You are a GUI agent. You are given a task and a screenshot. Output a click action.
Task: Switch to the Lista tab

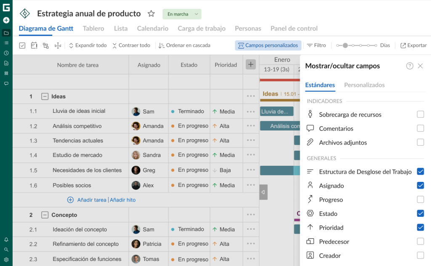[121, 28]
